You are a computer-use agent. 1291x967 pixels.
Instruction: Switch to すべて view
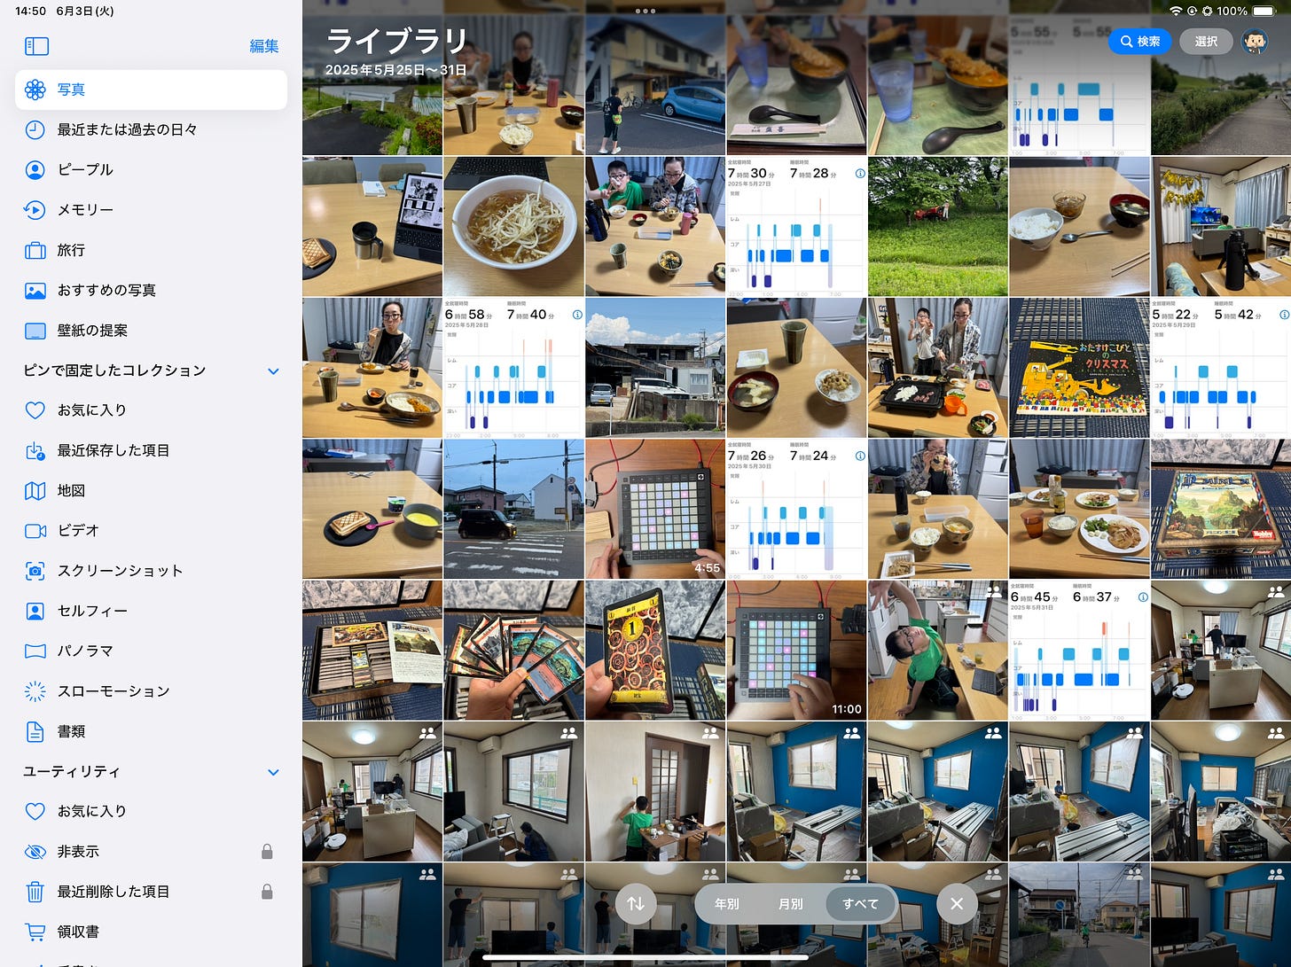pos(860,904)
